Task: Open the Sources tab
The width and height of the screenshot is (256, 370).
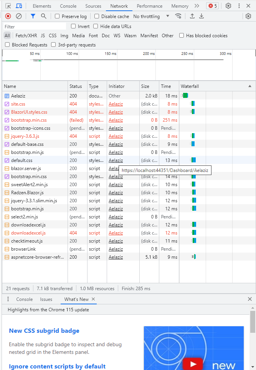Action: [93, 6]
